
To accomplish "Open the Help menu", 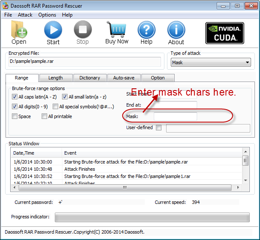I will (x=67, y=15).
